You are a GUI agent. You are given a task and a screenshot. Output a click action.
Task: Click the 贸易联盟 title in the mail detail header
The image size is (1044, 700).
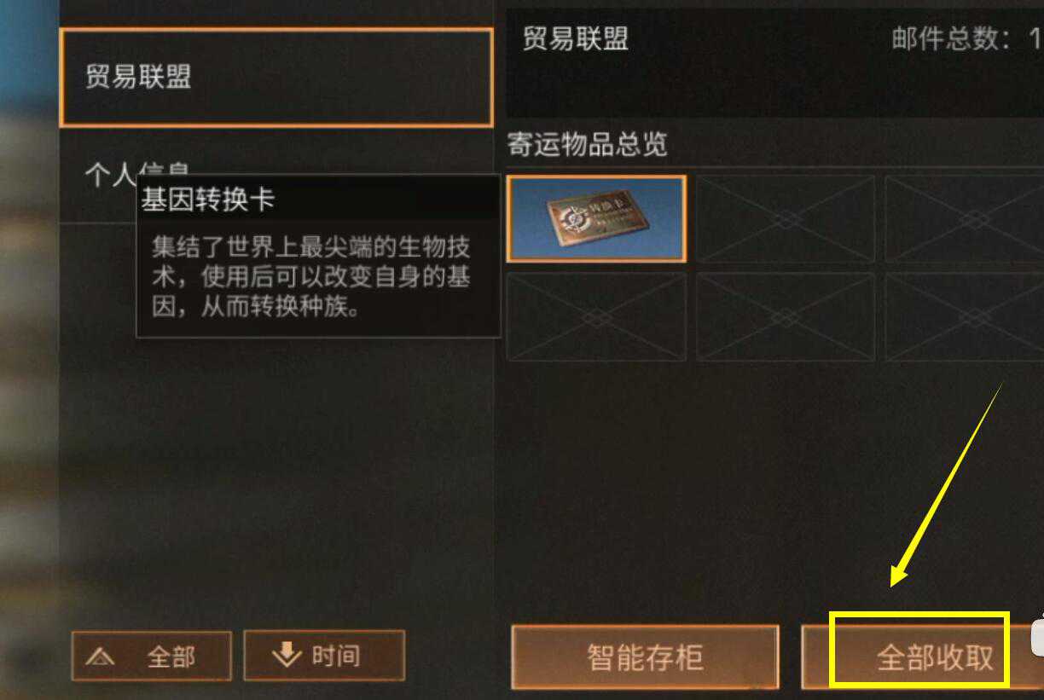click(575, 38)
